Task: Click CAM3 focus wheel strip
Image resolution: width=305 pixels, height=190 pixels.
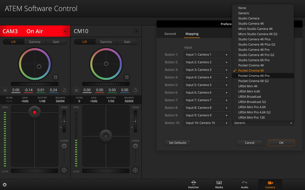Action: click(35, 171)
